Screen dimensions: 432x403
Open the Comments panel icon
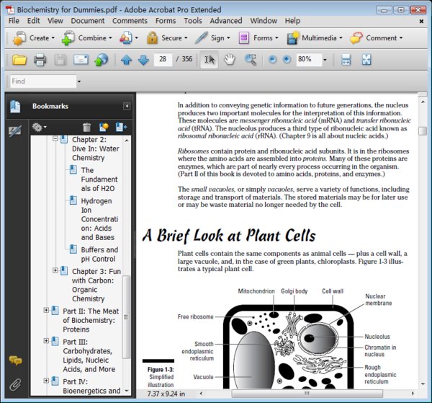point(15,360)
